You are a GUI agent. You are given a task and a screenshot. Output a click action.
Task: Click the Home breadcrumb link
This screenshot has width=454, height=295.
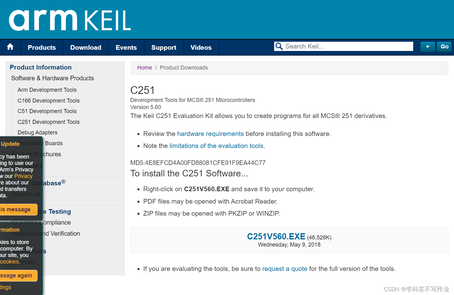pos(144,68)
